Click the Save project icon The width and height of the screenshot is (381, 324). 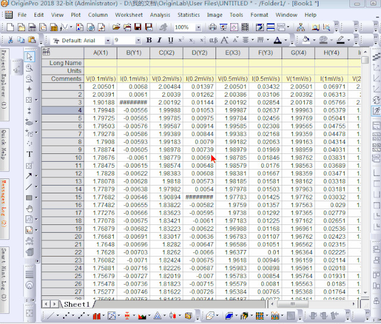point(138,27)
